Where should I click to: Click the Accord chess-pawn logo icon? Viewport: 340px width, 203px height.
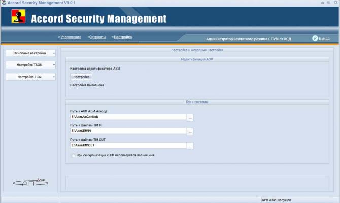click(18, 16)
